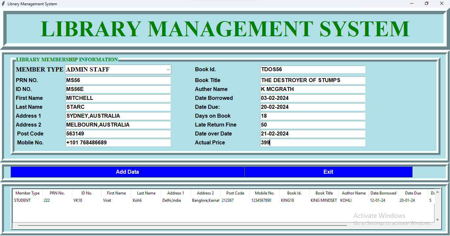
Task: Click the Mobile No. input field
Action: (118, 143)
